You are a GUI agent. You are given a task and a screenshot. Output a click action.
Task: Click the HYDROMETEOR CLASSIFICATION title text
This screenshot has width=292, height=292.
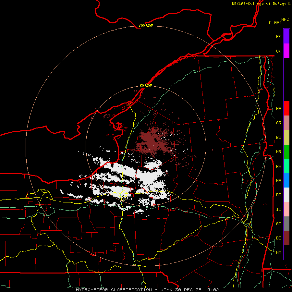[x=114, y=290]
